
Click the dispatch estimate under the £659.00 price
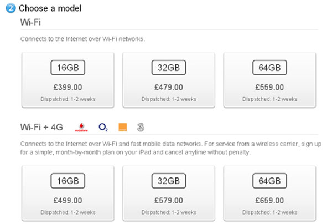269,212
